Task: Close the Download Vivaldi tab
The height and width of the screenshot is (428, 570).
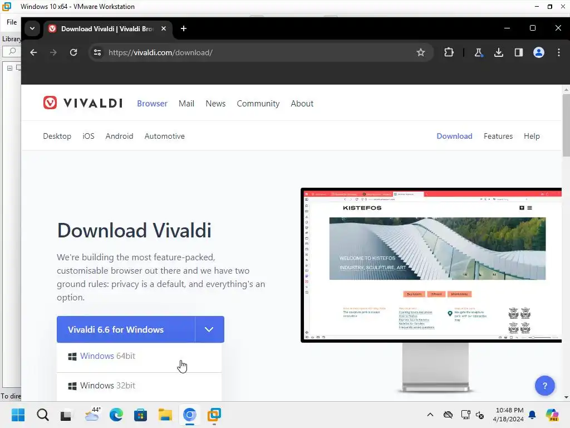Action: 164,28
